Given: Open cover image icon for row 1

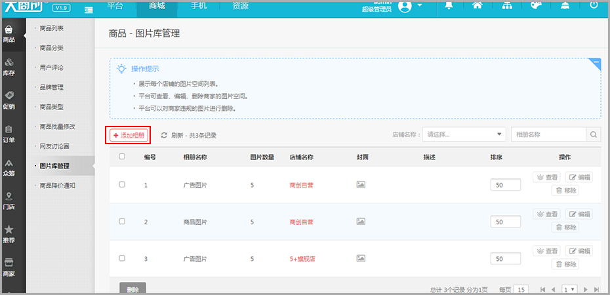Looking at the screenshot, I should tap(361, 185).
